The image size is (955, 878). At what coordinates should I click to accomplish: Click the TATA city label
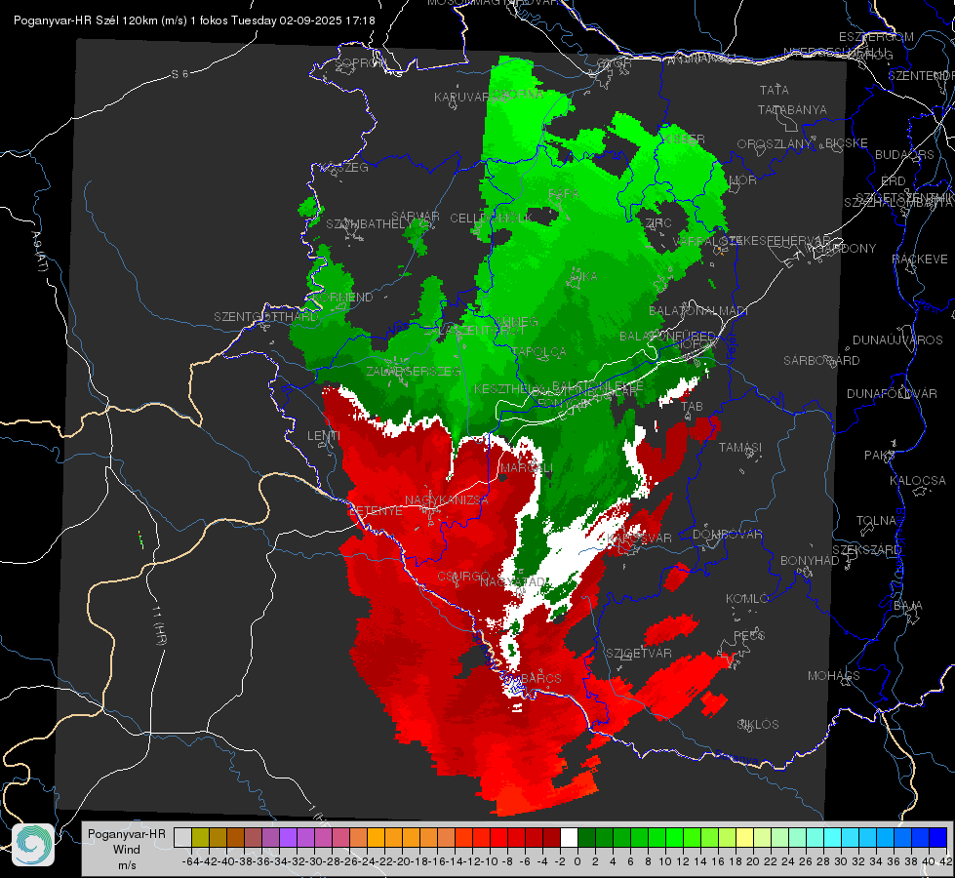click(775, 90)
